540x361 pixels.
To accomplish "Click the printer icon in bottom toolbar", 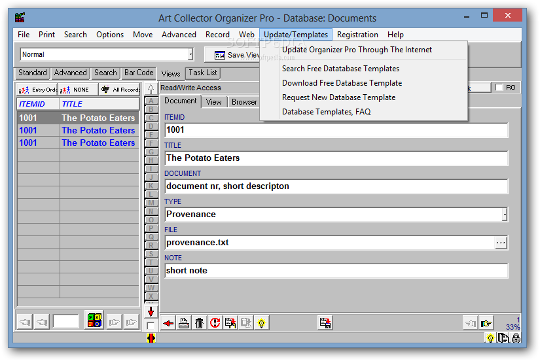I will pos(184,323).
